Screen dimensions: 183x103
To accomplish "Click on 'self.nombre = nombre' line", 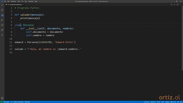I will coord(40,35).
